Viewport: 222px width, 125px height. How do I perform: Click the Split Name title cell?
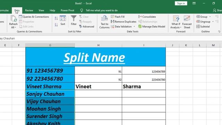coord(96,57)
